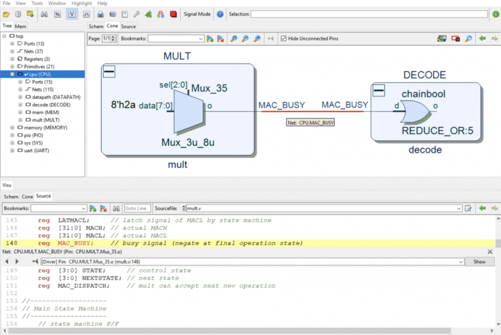Screen dimensions: 501x335
Task: Click the blue help question mark icon
Action: (220, 14)
